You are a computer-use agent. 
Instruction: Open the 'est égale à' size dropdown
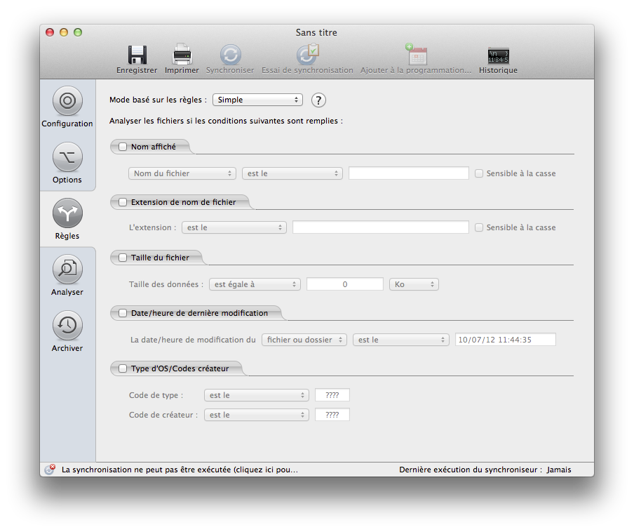[x=255, y=284]
